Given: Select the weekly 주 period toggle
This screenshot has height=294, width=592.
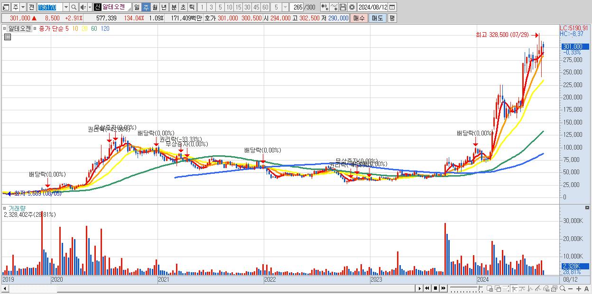Looking at the screenshot, I should click(x=146, y=7).
